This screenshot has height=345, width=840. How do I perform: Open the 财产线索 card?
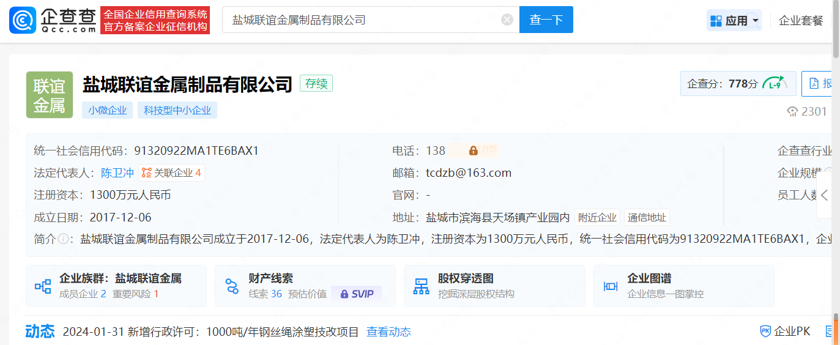305,286
